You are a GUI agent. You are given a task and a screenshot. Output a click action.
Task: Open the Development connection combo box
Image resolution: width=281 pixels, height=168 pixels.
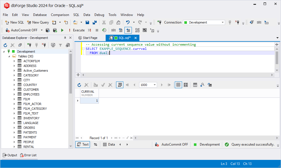pos(204,22)
